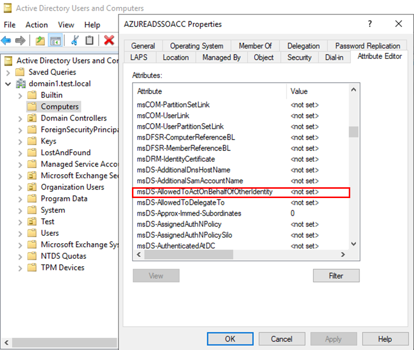Open the Action menu

click(36, 25)
